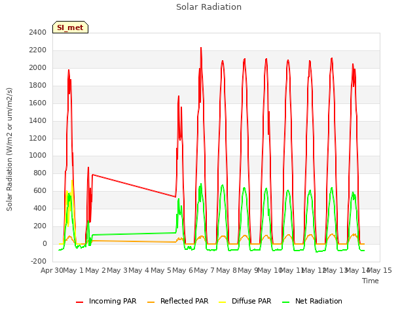This screenshot has width=419, height=314.
Task: Click the SI_met annotation label
Action: point(70,27)
